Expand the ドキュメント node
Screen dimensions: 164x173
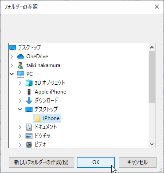click(x=20, y=127)
